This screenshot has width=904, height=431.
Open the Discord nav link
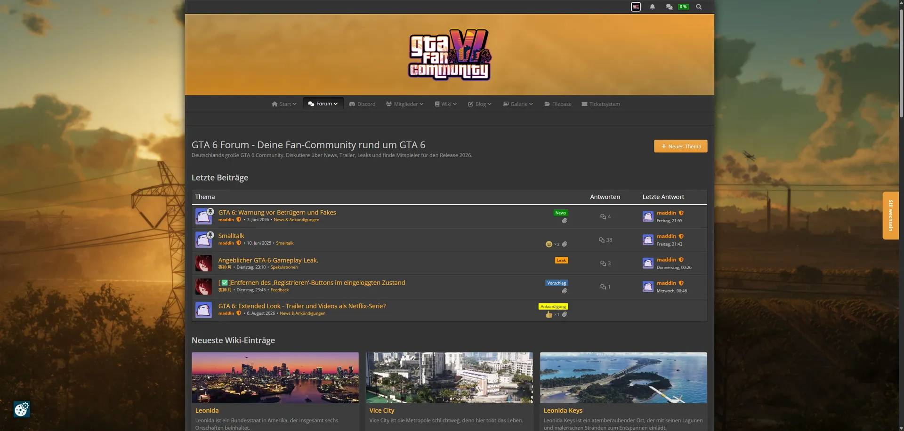[x=362, y=104]
